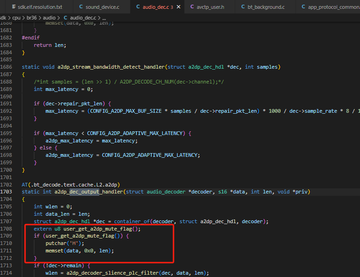Click container_of call on line 1707
The height and width of the screenshot is (277, 360).
(x=132, y=221)
